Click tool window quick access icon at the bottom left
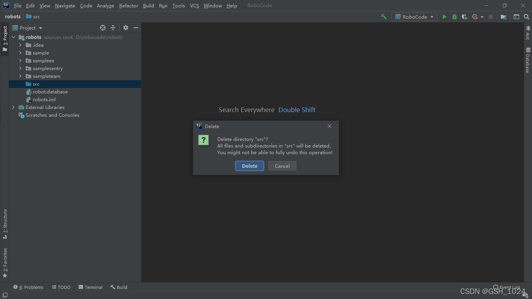532x299 pixels. point(5,295)
